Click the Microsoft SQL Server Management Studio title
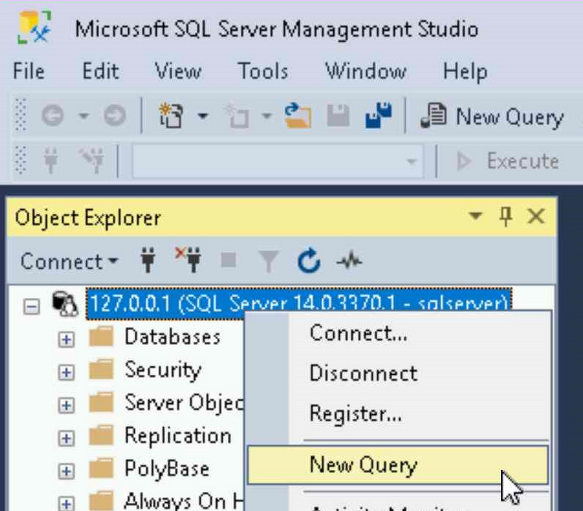 point(276,30)
